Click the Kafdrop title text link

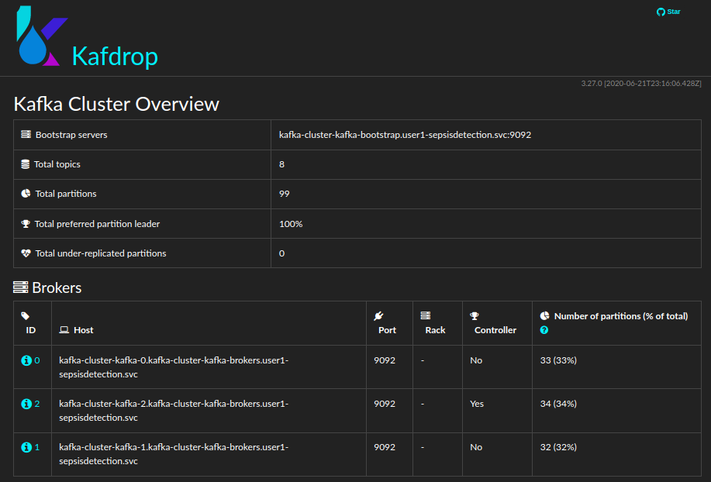tap(115, 56)
